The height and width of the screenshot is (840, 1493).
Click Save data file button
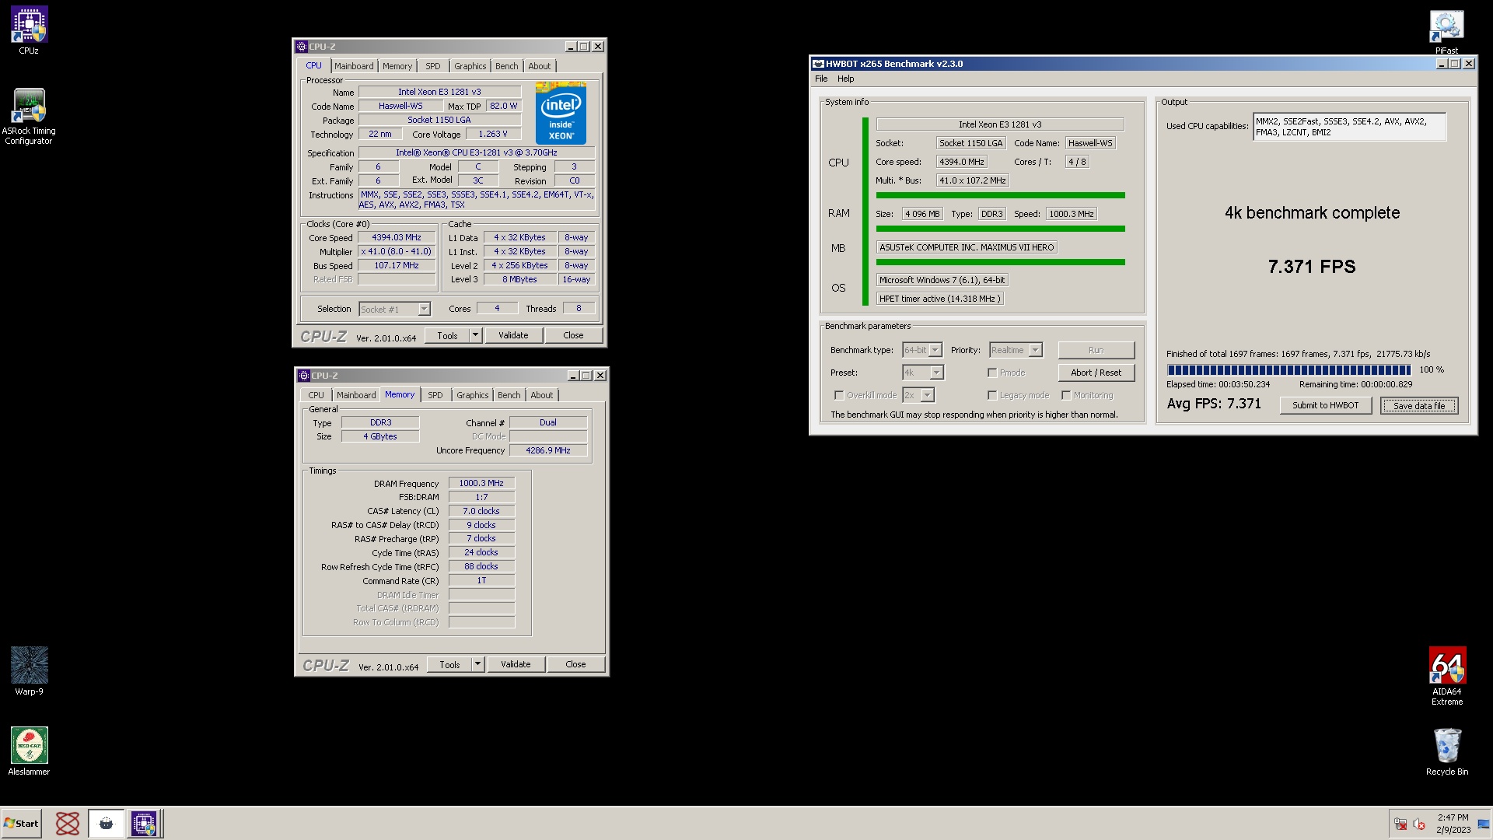pos(1419,405)
